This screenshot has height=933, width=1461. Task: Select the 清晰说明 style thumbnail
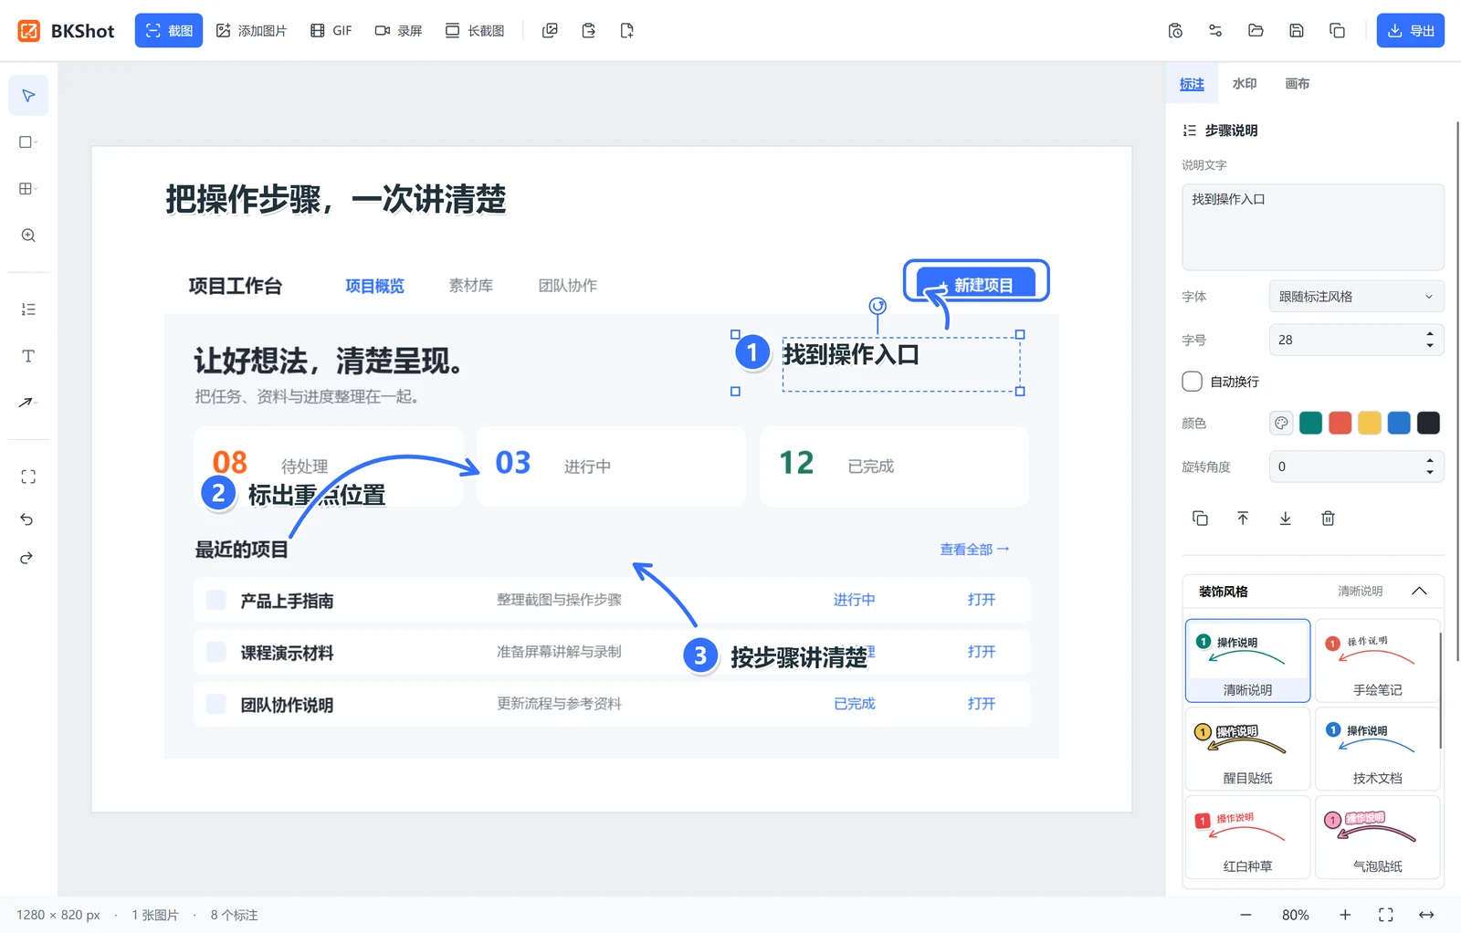pyautogui.click(x=1247, y=661)
